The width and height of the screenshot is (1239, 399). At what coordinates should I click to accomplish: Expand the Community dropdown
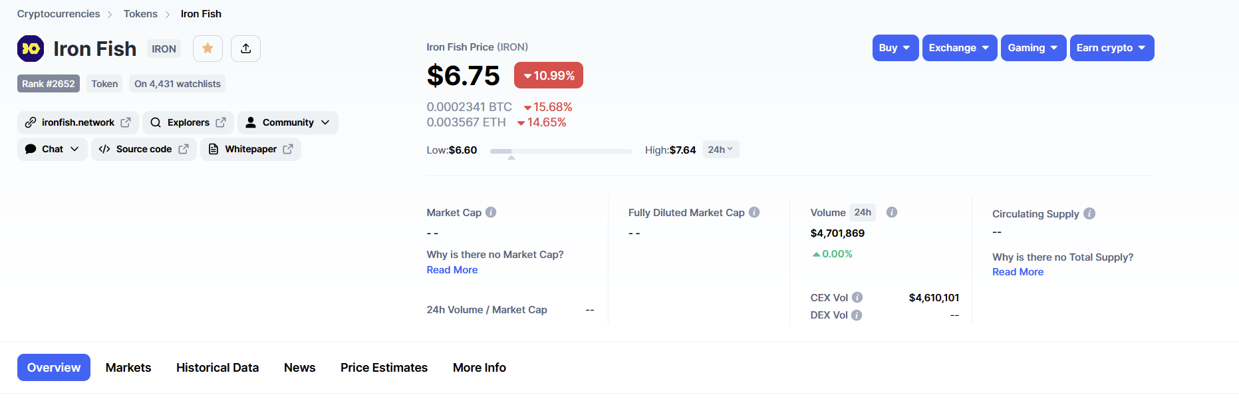[288, 122]
